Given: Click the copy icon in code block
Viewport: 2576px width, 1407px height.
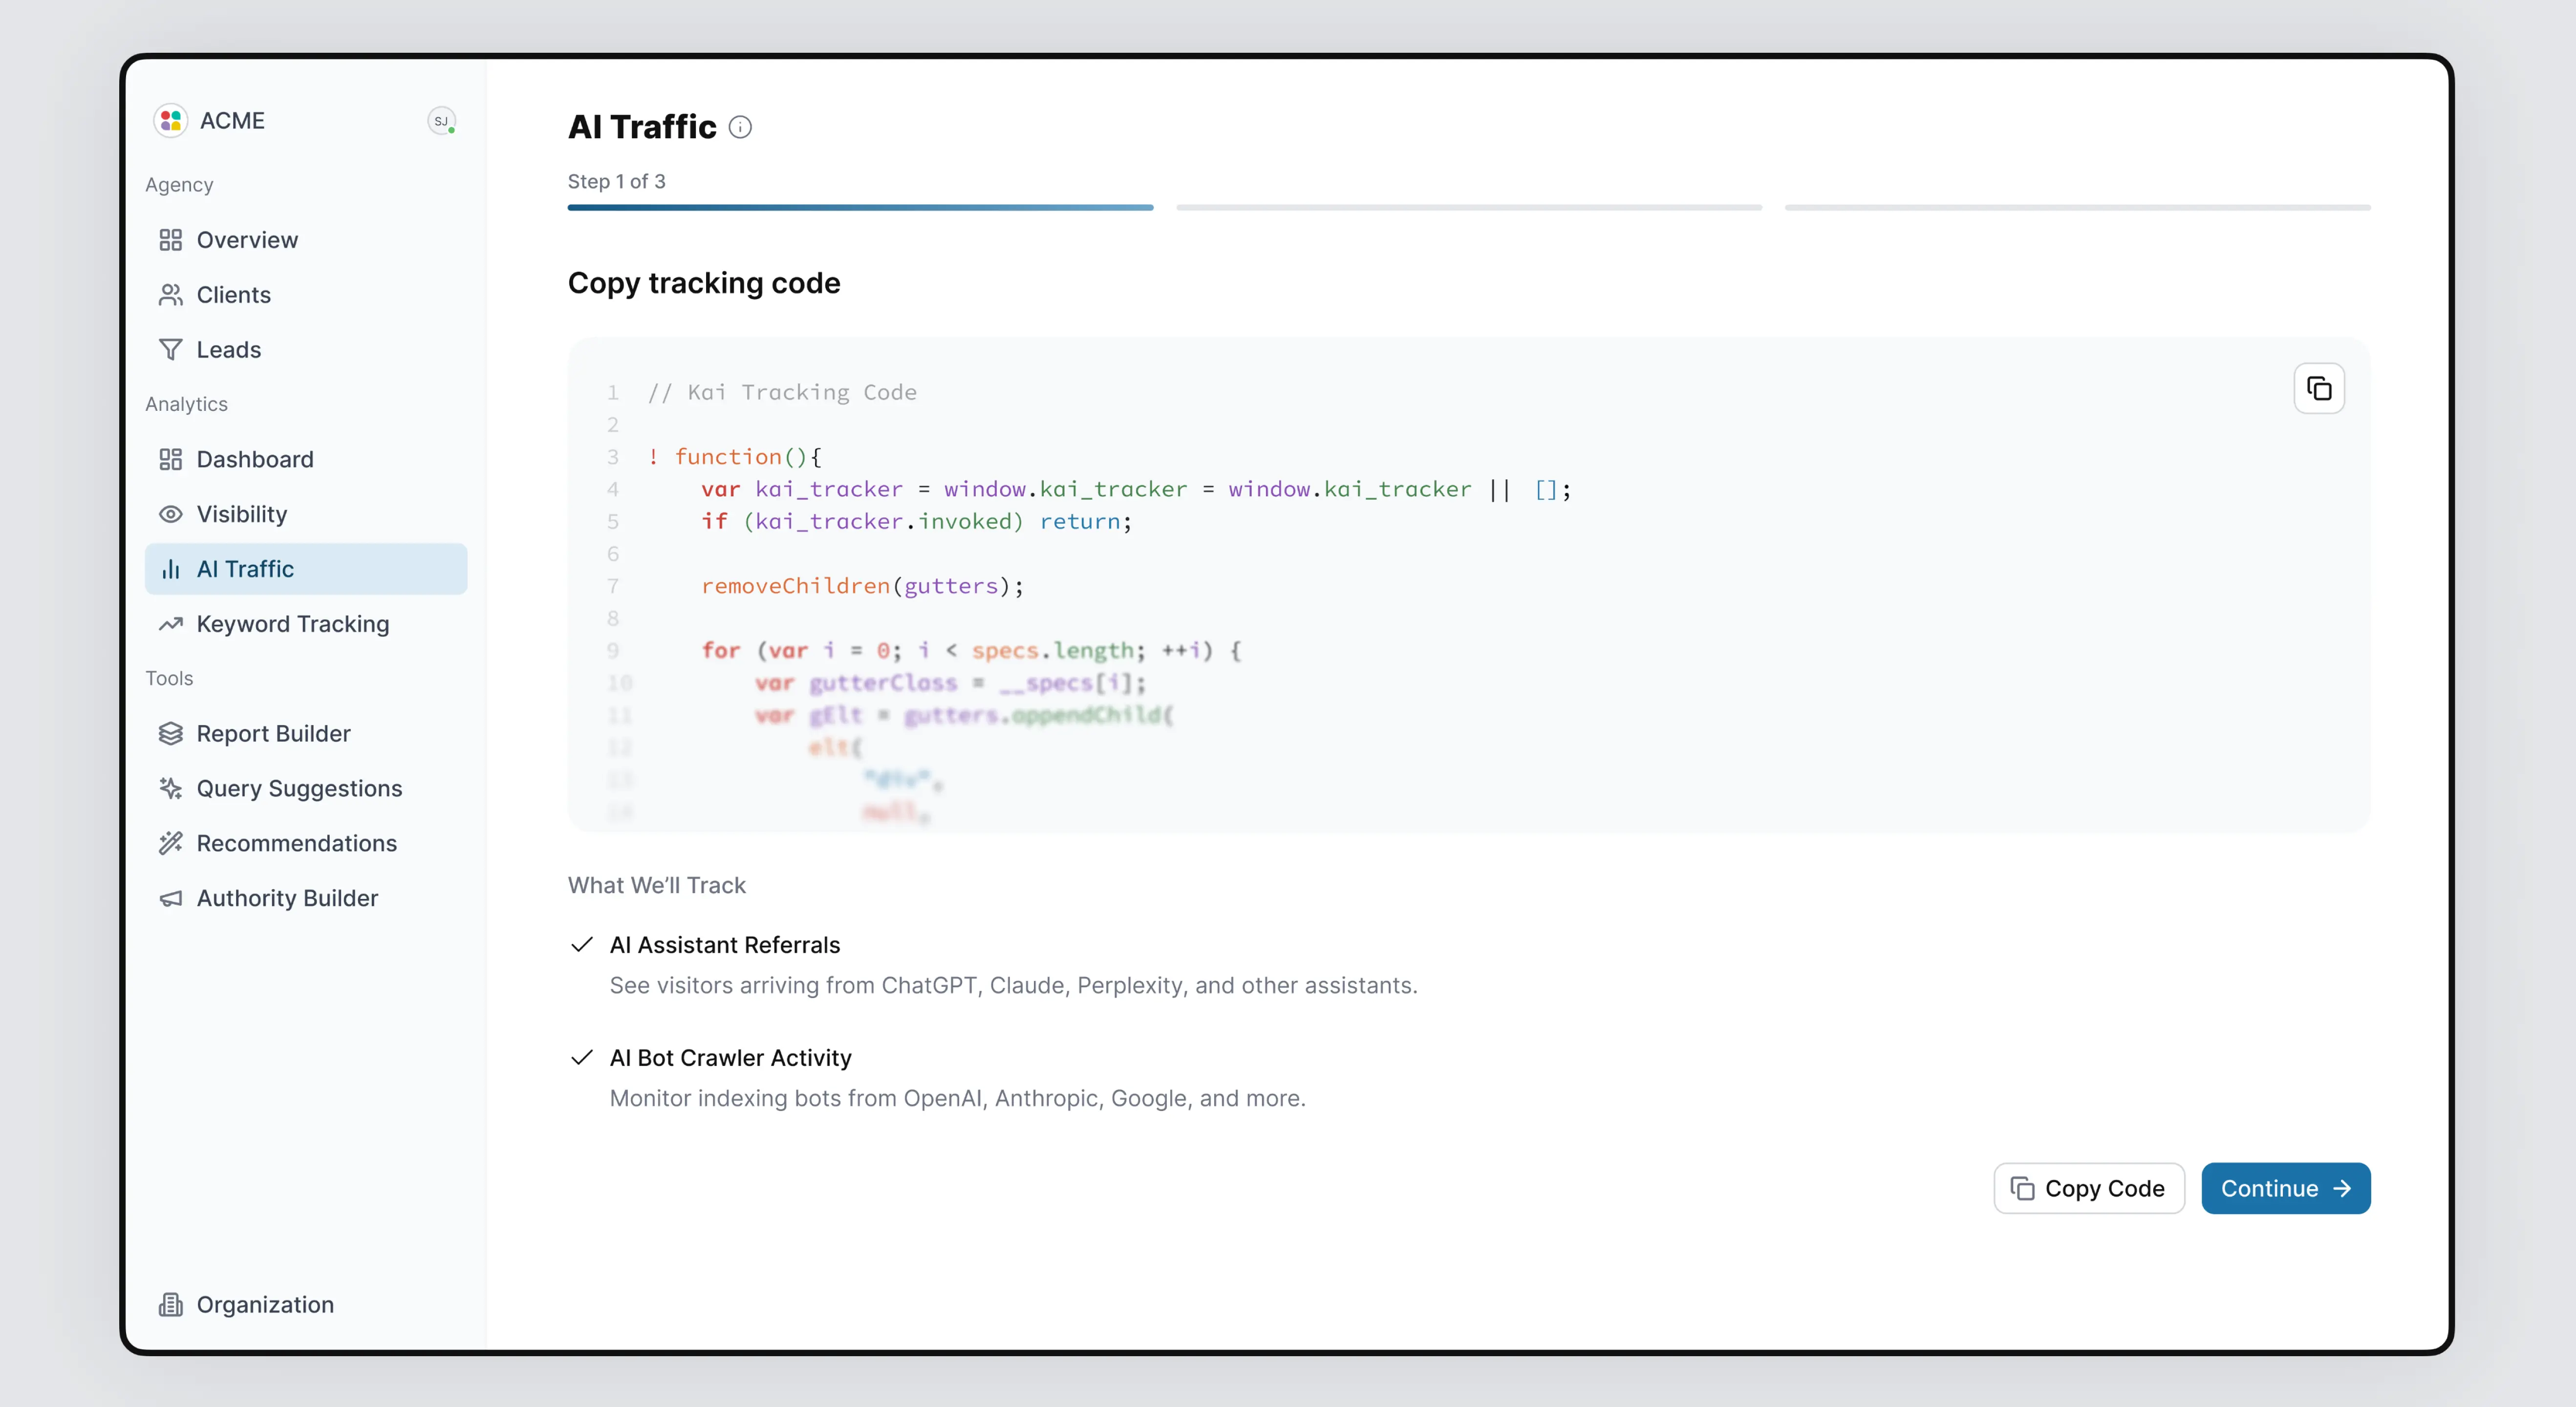Looking at the screenshot, I should (2318, 388).
